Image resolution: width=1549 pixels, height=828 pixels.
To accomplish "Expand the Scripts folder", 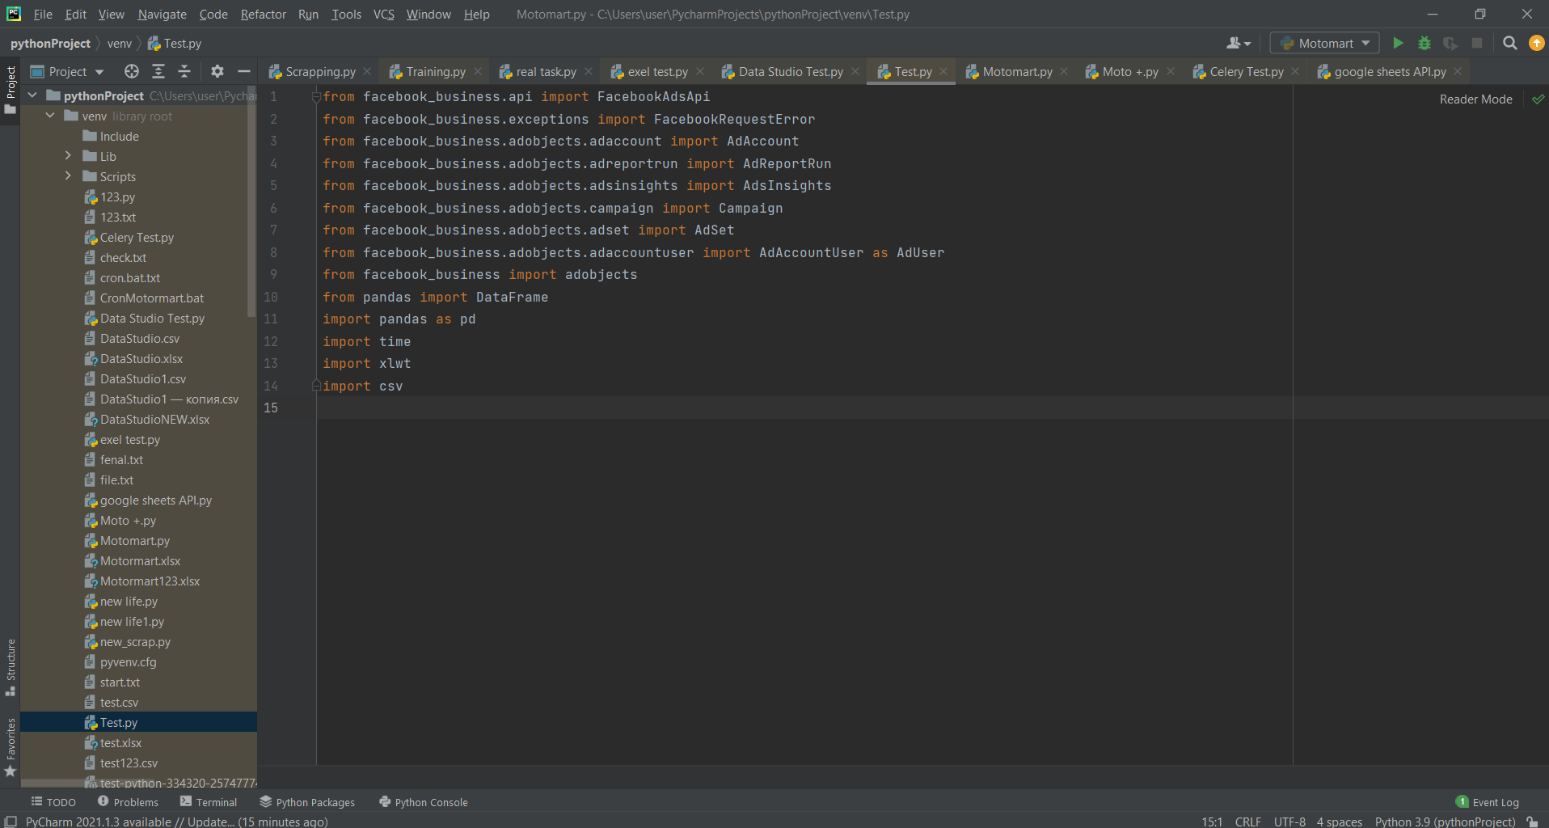I will click(68, 176).
